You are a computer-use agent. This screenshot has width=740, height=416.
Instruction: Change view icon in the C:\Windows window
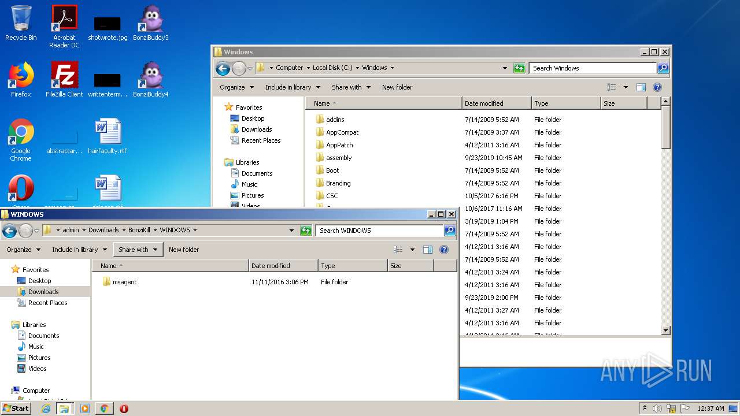pos(612,87)
